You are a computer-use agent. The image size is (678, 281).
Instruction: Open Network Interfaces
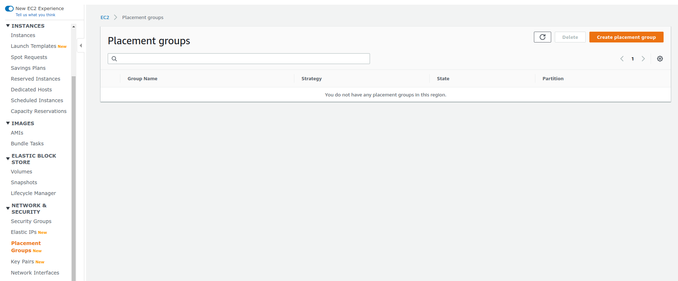click(35, 273)
